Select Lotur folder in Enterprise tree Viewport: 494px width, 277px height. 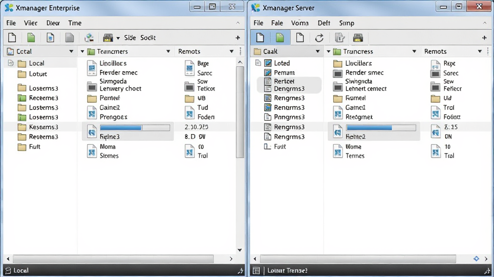pyautogui.click(x=32, y=74)
